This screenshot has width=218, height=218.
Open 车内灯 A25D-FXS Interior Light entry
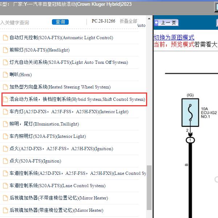click(69, 112)
